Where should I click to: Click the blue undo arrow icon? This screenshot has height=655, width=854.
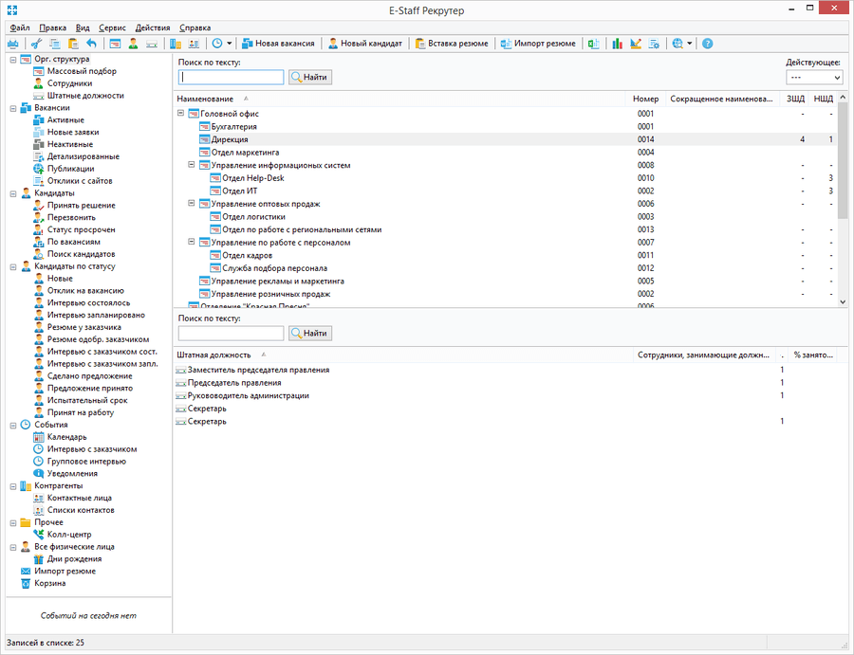coord(91,44)
